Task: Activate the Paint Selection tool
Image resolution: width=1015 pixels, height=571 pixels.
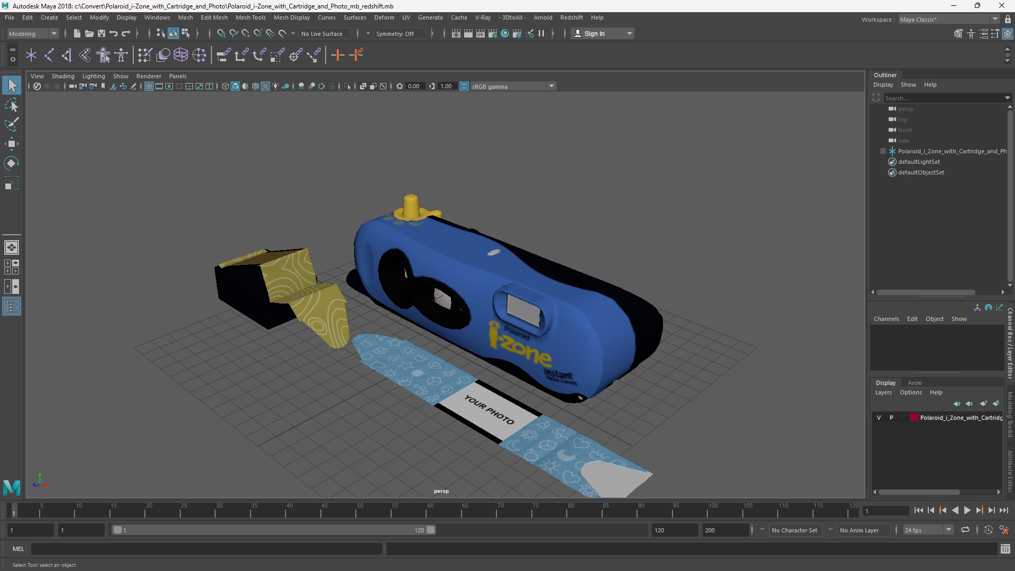Action: [x=12, y=124]
